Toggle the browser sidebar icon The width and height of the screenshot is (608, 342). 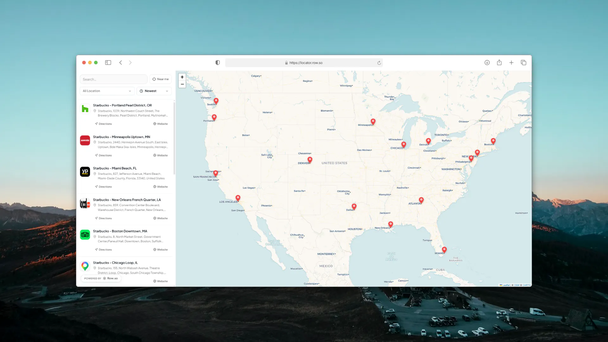pos(108,63)
